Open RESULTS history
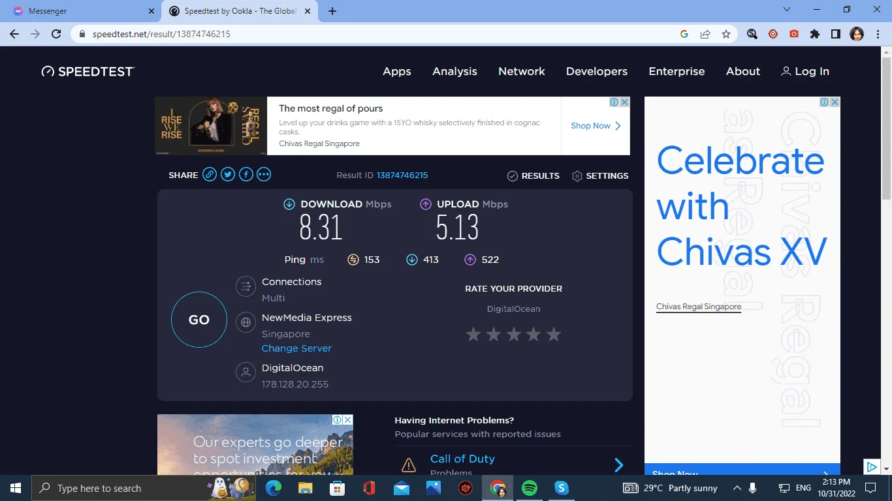 (x=534, y=175)
